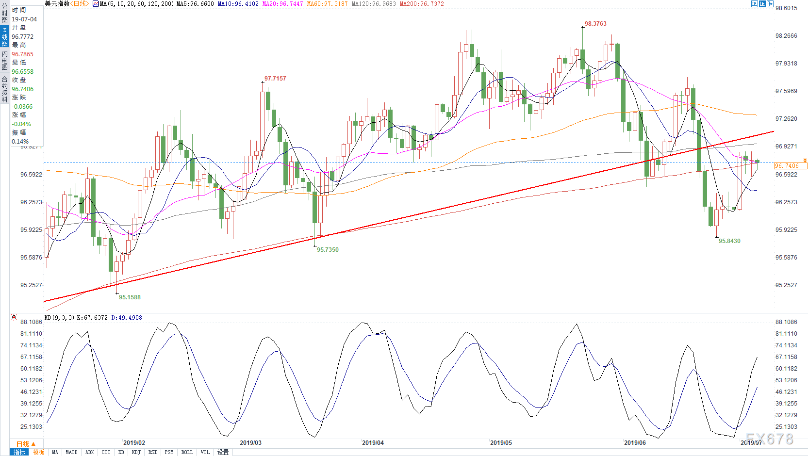
Task: Click the MA indicator chart icon
Action: (x=96, y=4)
